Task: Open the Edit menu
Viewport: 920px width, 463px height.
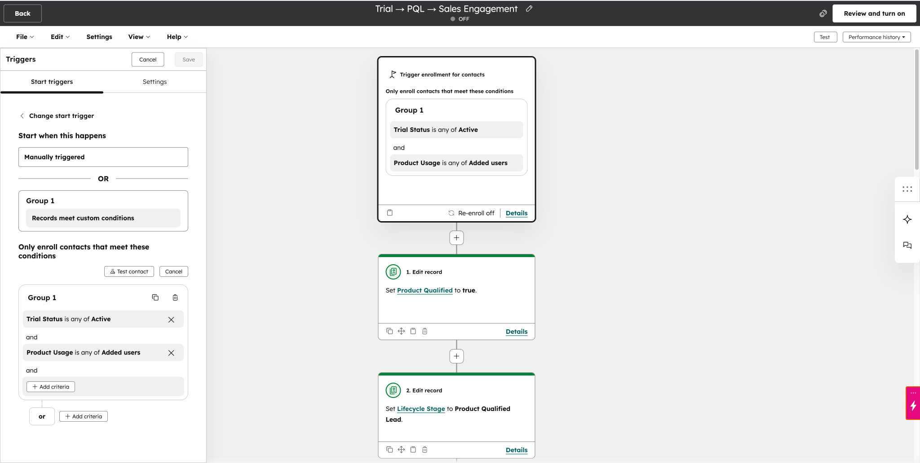Action: (60, 37)
